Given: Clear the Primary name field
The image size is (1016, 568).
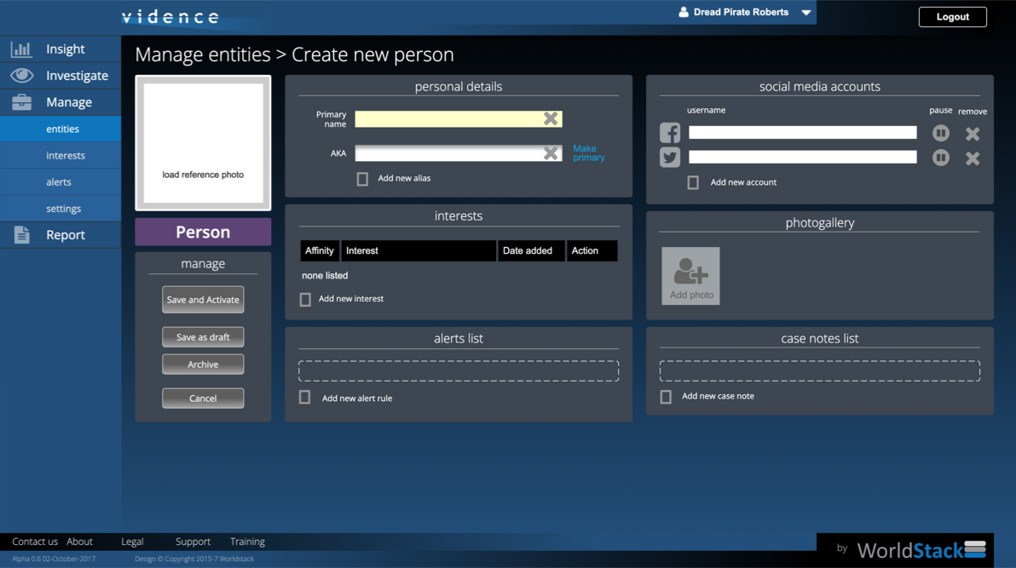Looking at the screenshot, I should [550, 118].
